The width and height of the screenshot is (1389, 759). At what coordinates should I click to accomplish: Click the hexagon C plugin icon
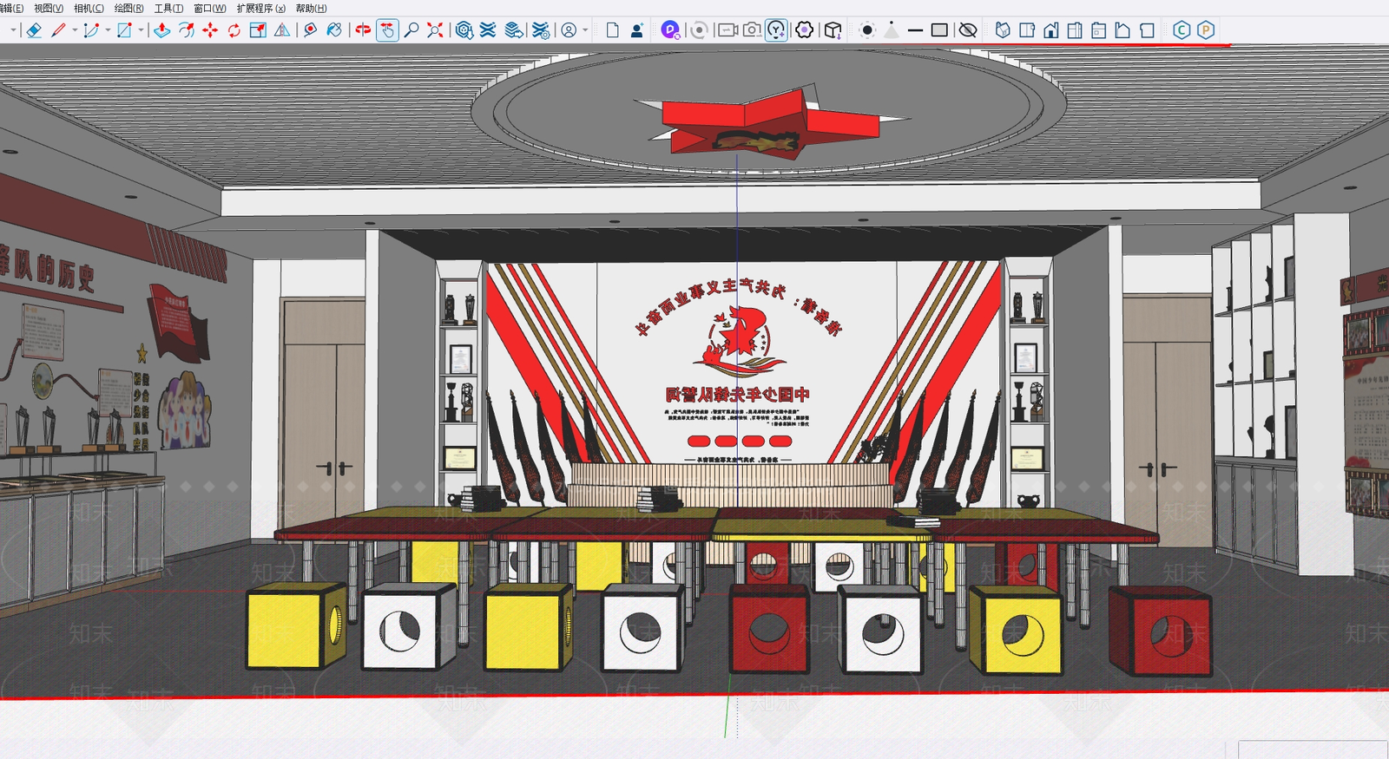(x=1182, y=30)
